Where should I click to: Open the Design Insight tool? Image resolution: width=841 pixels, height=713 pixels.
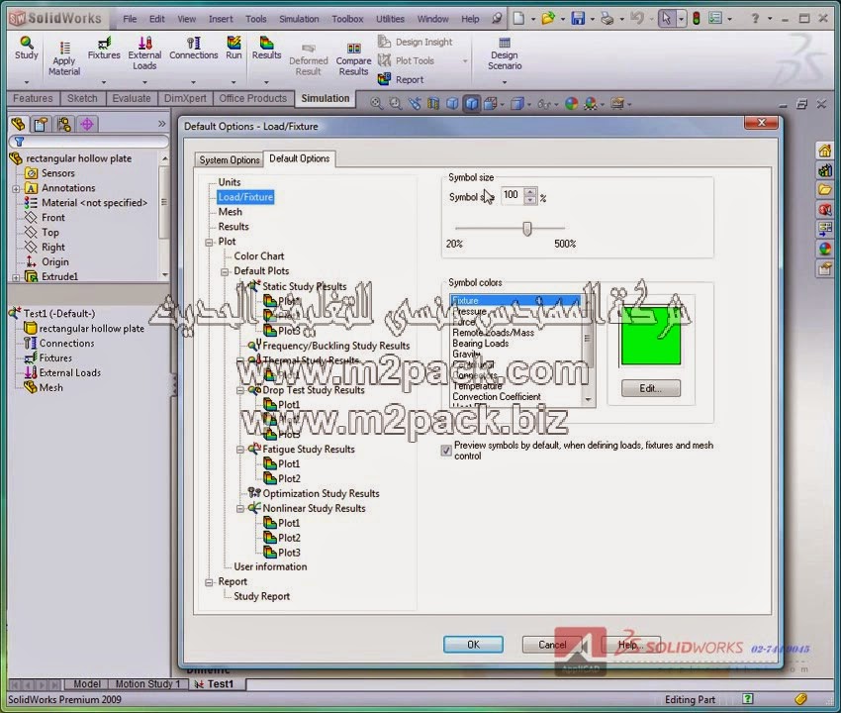(x=416, y=42)
